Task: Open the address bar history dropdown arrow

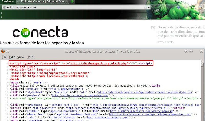Action: pyautogui.click(x=149, y=7)
